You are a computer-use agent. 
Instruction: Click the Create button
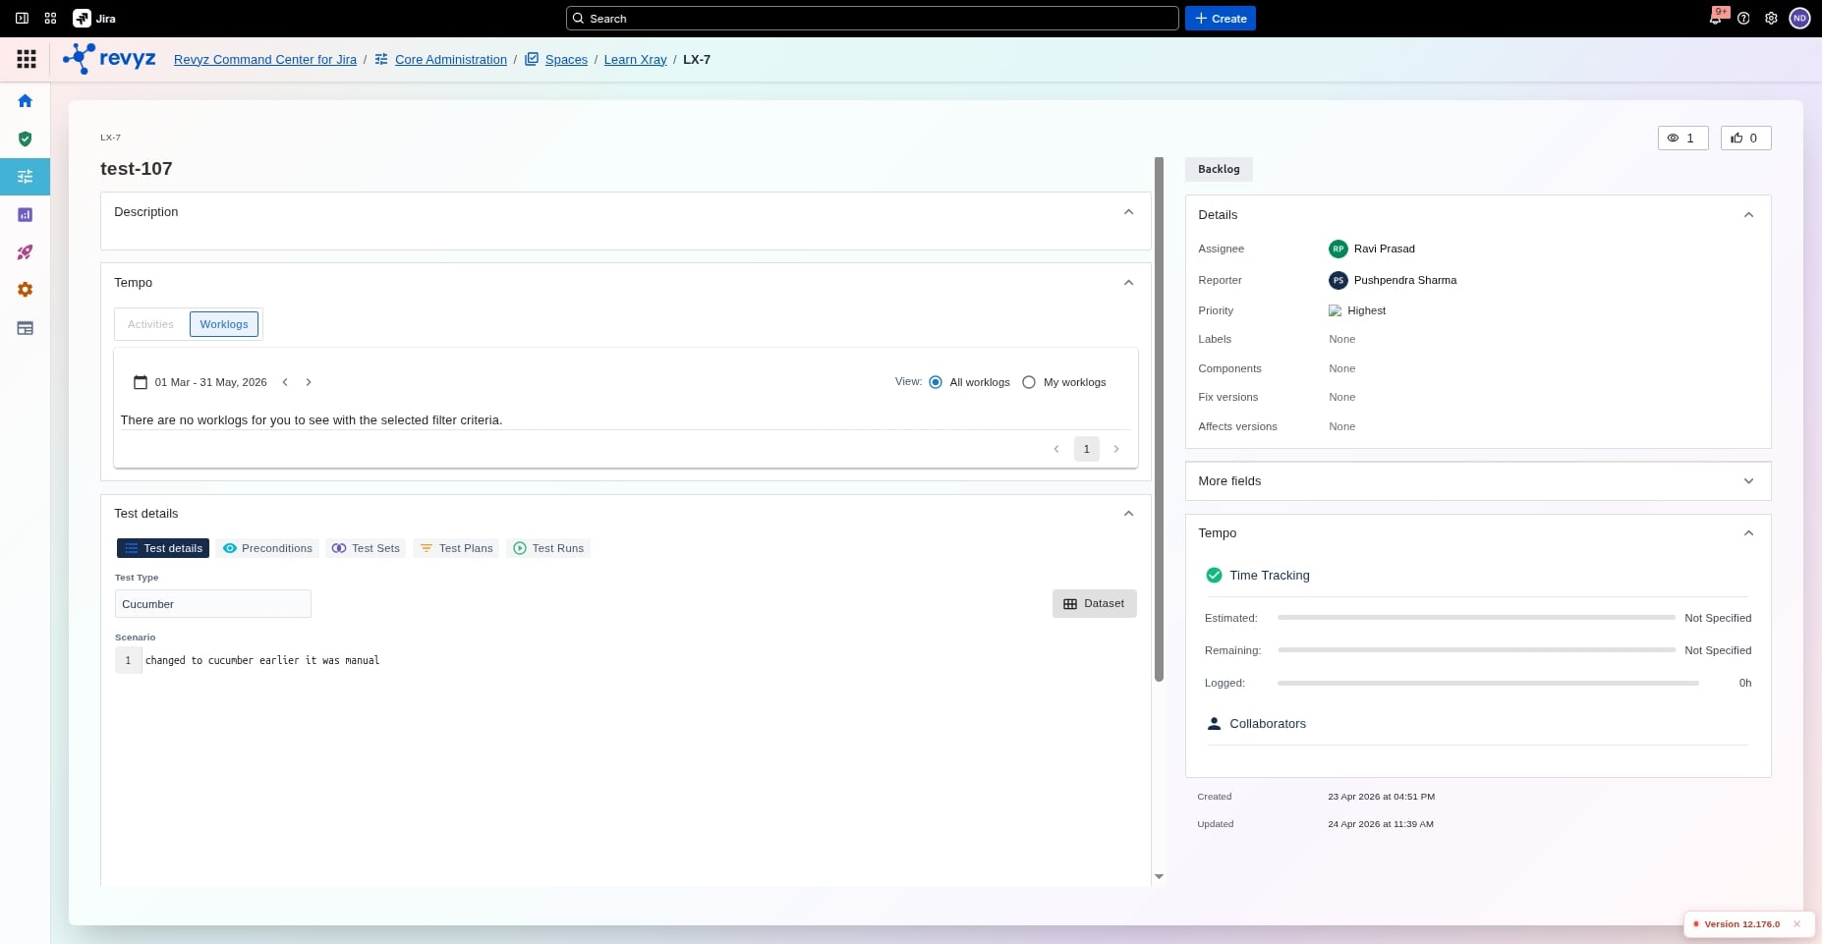tap(1221, 18)
